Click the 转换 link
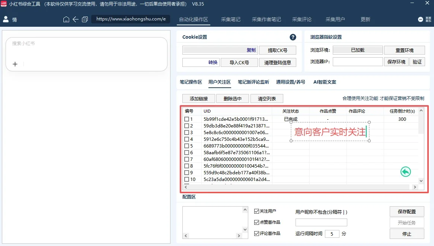 click(213, 62)
